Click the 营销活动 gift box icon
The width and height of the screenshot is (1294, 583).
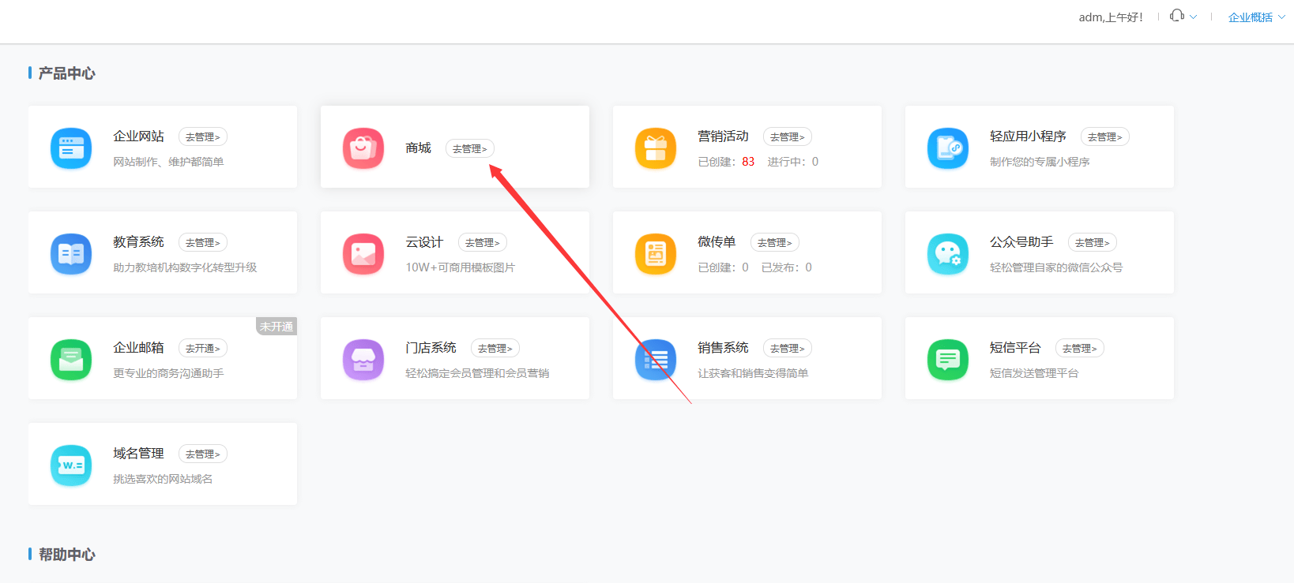coord(656,148)
